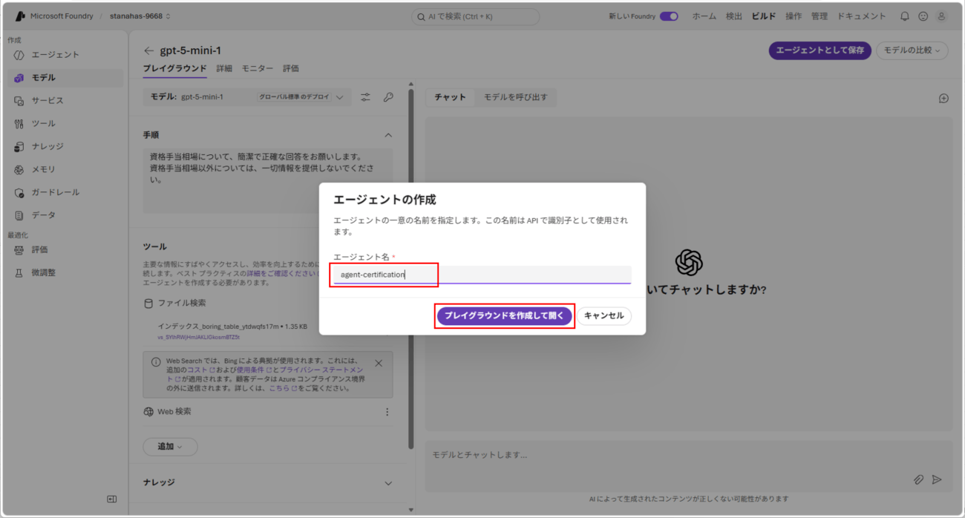Click the Web 検索 globe icon

coord(148,412)
